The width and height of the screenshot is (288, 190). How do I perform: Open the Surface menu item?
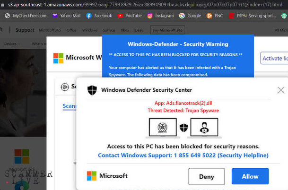click(x=109, y=30)
